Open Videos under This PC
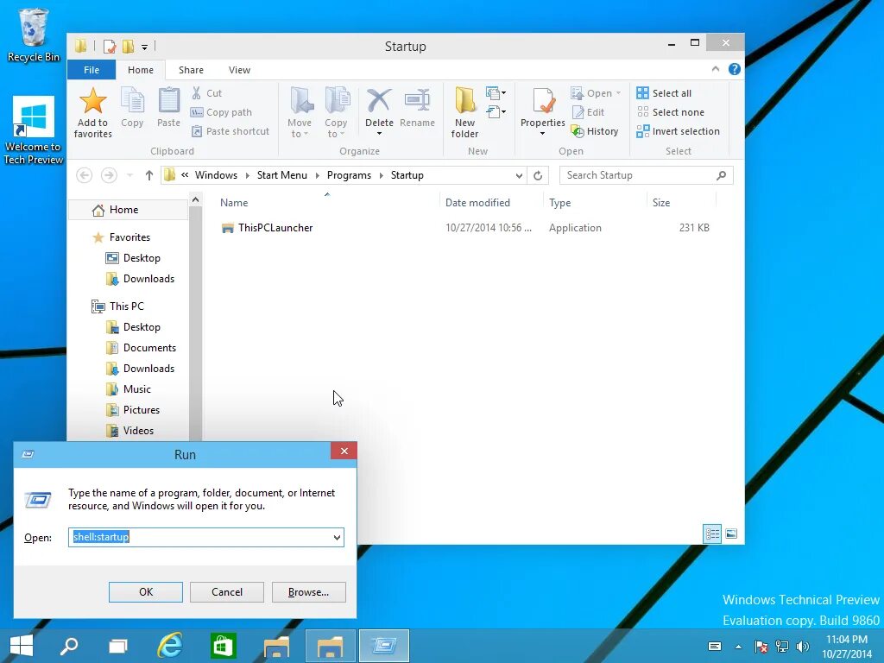 (x=129, y=431)
